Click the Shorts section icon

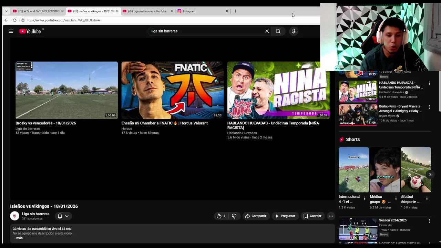tap(342, 139)
